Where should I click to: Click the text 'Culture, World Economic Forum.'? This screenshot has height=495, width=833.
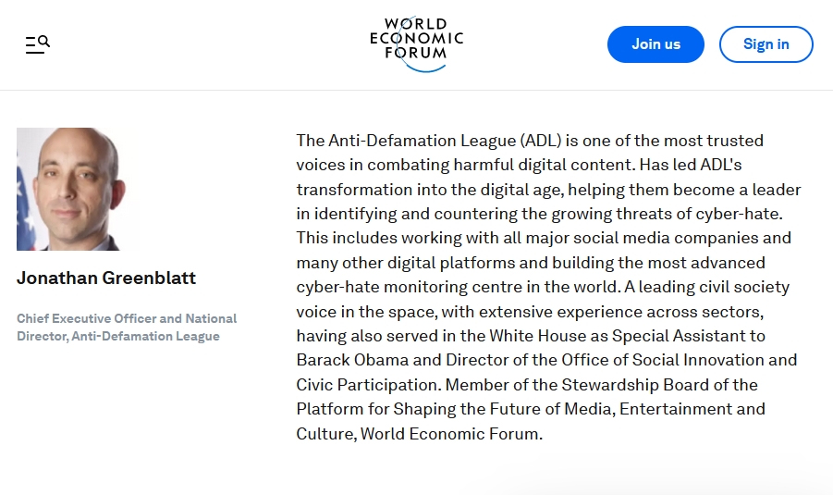coord(419,433)
